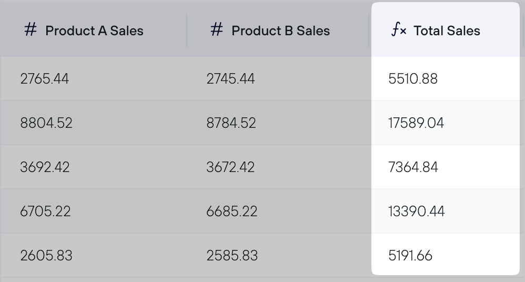Select the Product A Sales column header
This screenshot has width=525, height=282.
click(94, 31)
